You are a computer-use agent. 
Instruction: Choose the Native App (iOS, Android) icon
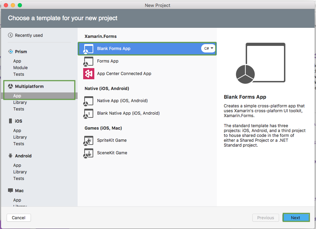tap(88, 101)
